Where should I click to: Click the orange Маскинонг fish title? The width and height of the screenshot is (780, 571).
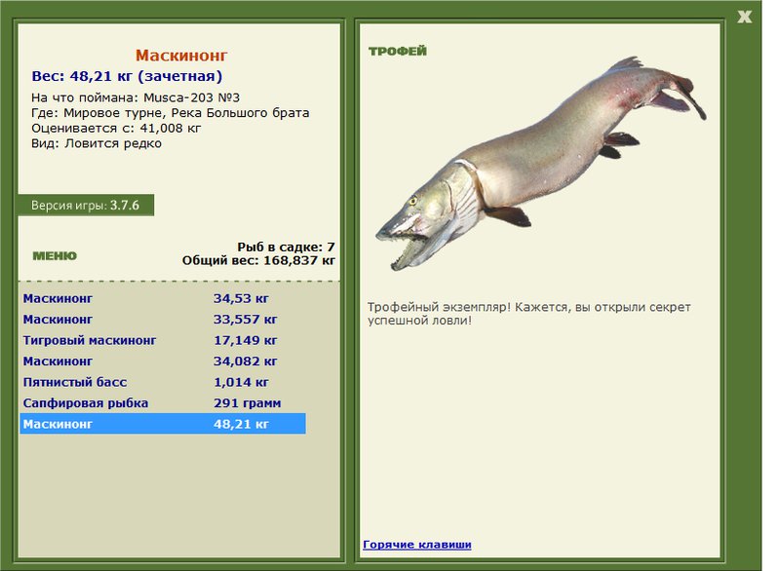pyautogui.click(x=181, y=56)
